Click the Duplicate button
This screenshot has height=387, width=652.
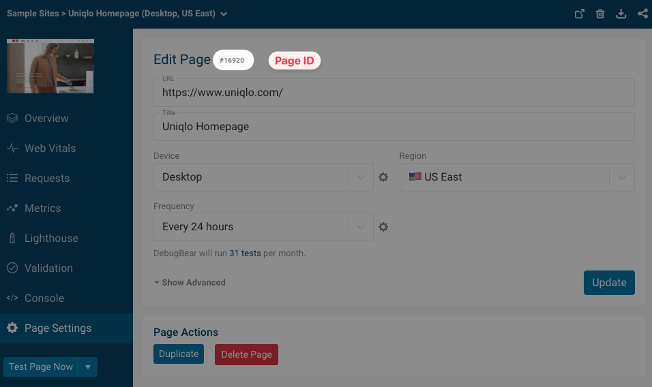point(179,354)
